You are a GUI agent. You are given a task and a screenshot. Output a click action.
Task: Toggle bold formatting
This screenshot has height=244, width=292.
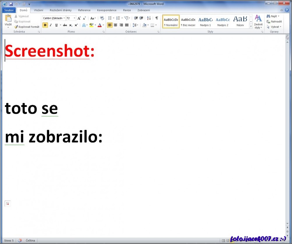point(45,25)
